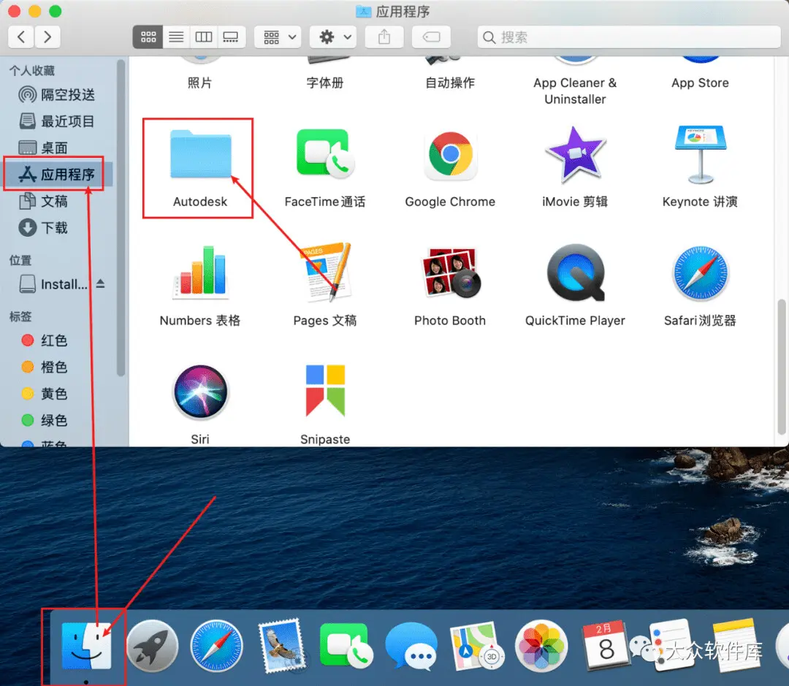The image size is (789, 686).
Task: Click the Finder icon in the Dock
Action: 86,647
